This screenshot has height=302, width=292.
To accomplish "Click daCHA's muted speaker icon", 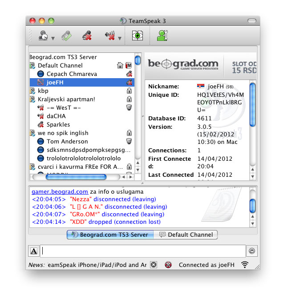I will (x=41, y=116).
